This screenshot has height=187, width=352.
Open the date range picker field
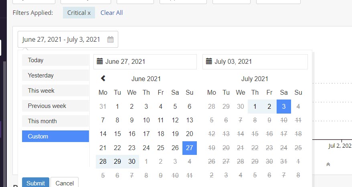[62, 39]
